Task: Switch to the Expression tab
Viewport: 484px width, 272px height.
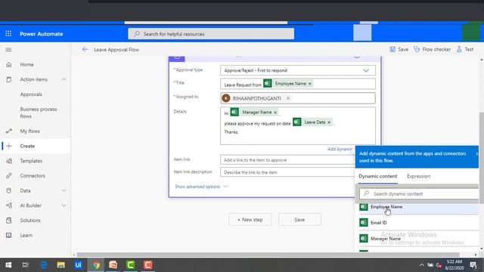Action: point(418,176)
